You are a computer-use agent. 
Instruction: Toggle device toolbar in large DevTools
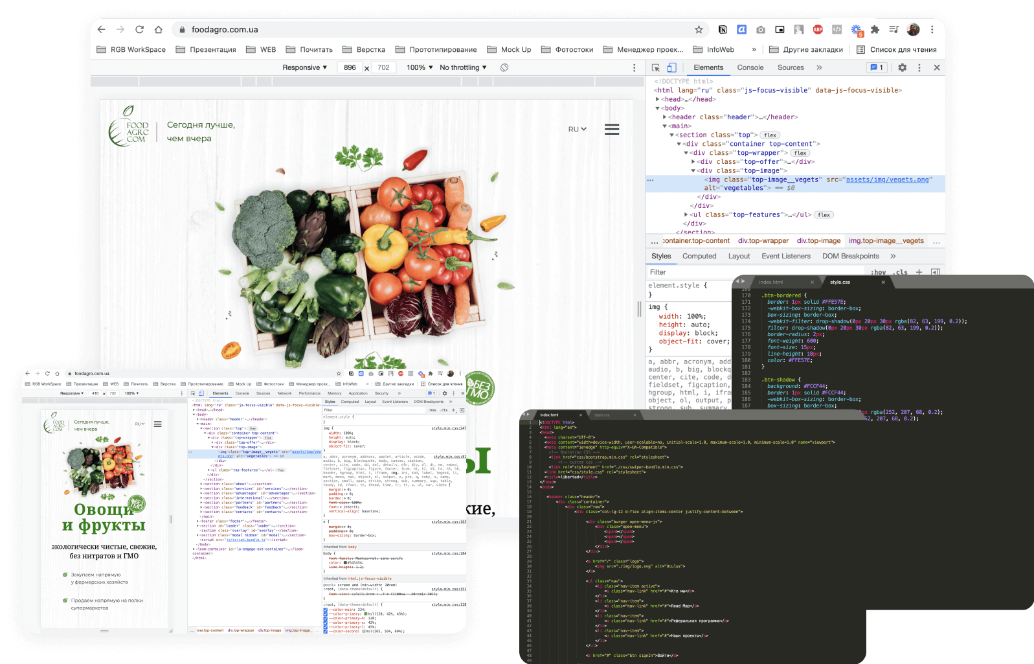[671, 67]
